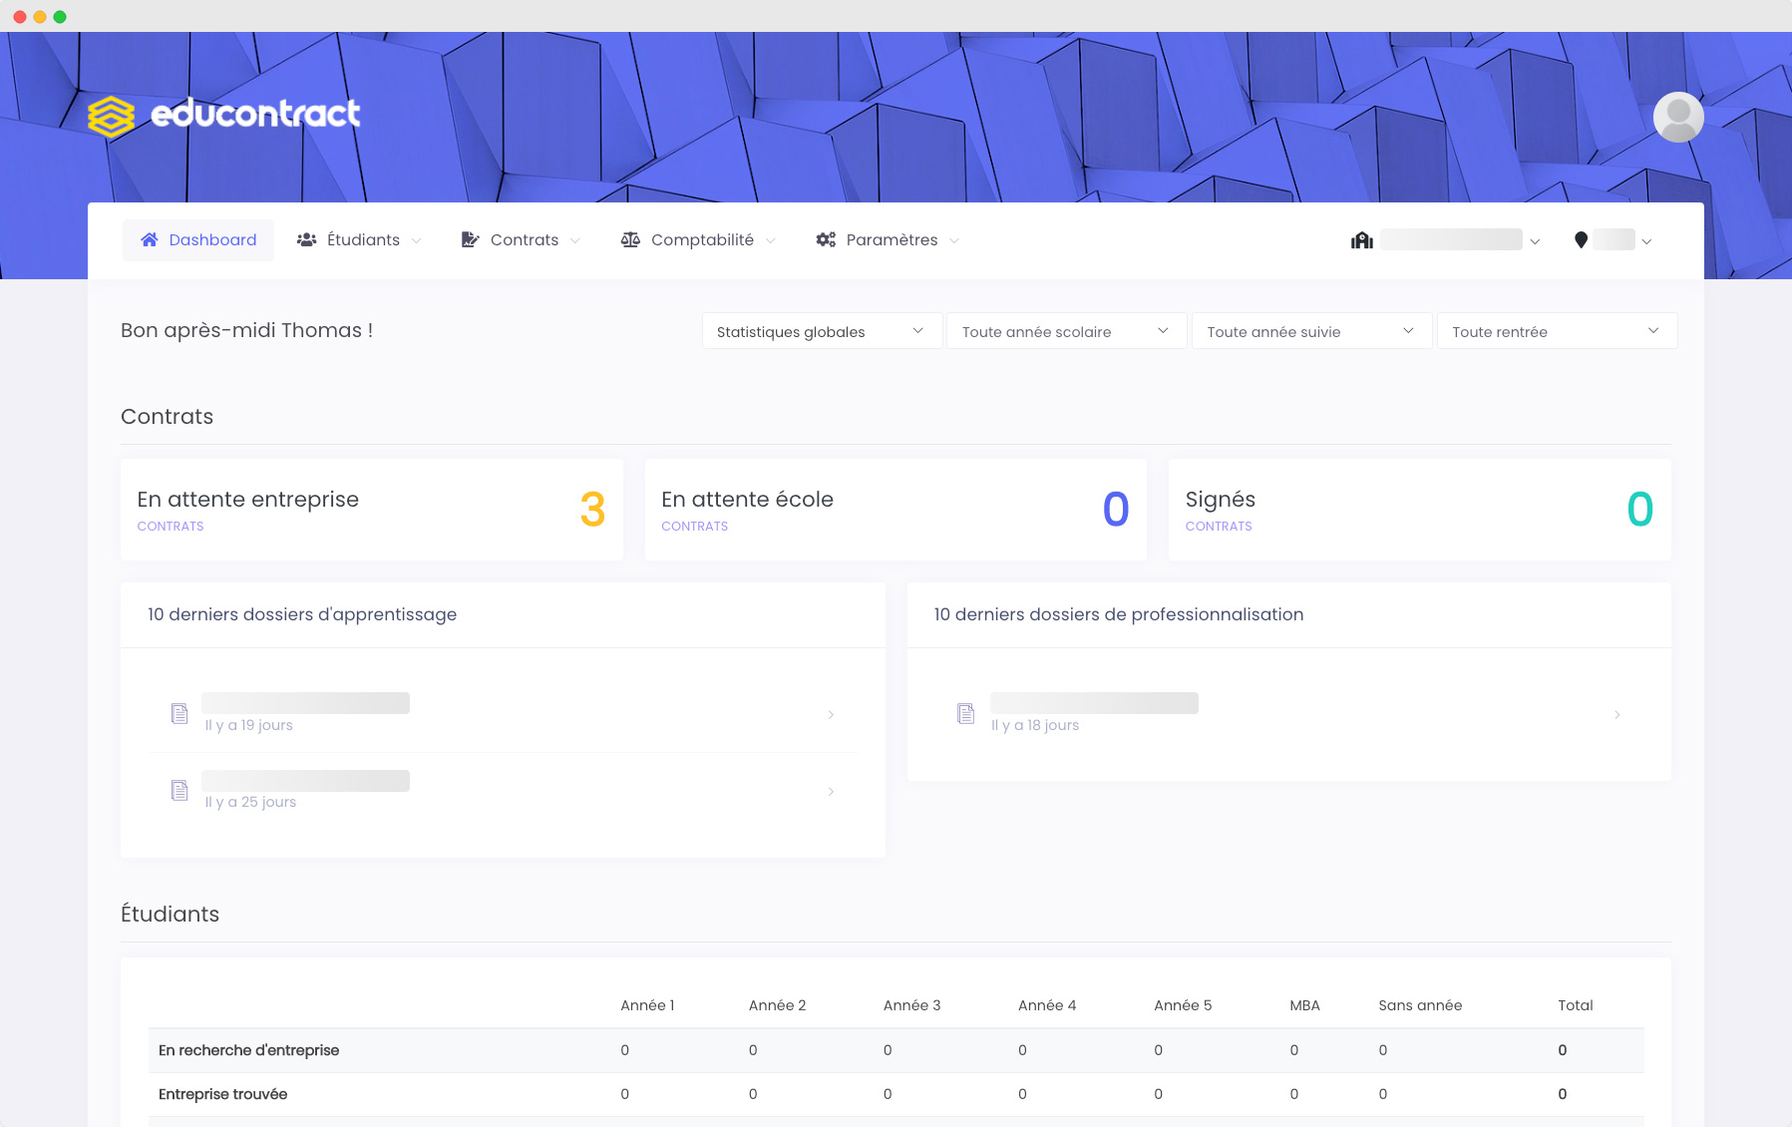
Task: Open the apprentissage dossier from 25 days ago
Action: click(x=503, y=791)
